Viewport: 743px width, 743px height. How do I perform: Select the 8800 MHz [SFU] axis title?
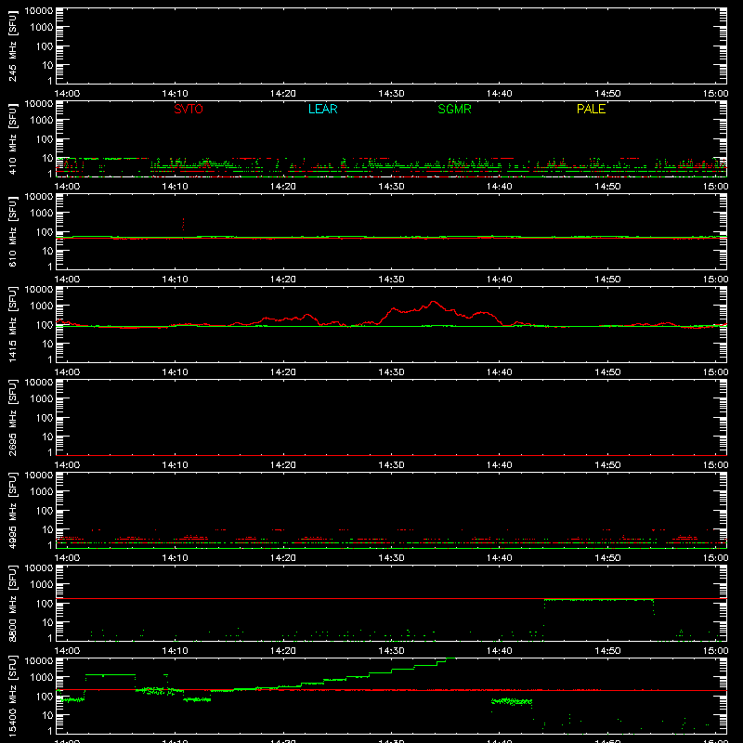13,603
